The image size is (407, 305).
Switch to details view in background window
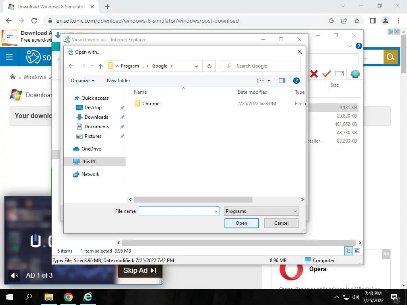tap(349, 251)
